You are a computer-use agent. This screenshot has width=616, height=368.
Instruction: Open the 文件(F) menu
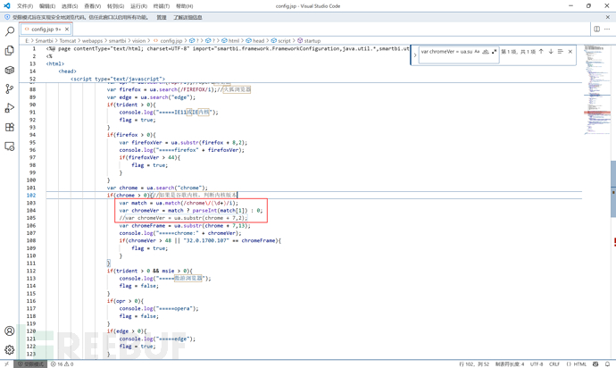[25, 6]
